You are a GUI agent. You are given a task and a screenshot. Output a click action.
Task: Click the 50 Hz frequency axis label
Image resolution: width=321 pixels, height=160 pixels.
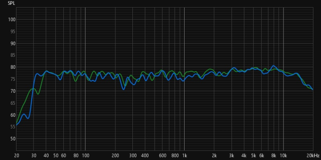tap(56, 156)
